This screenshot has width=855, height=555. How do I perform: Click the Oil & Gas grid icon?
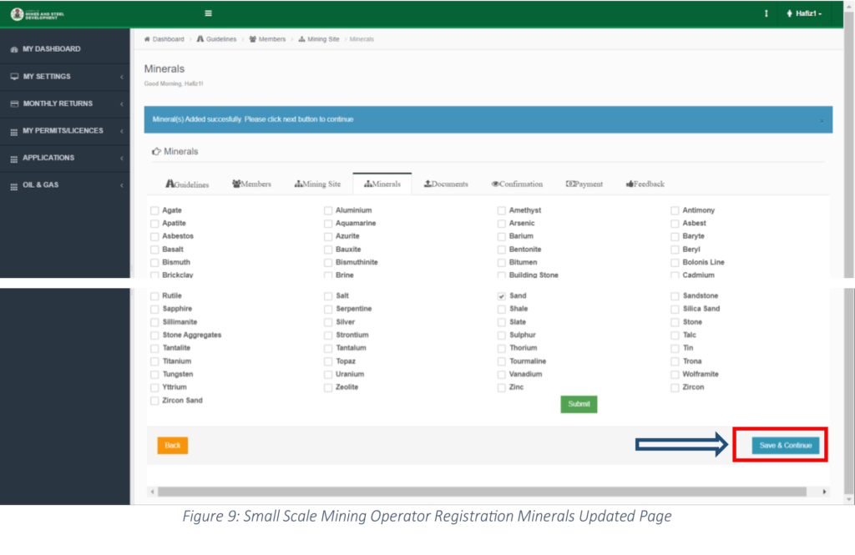tap(14, 185)
